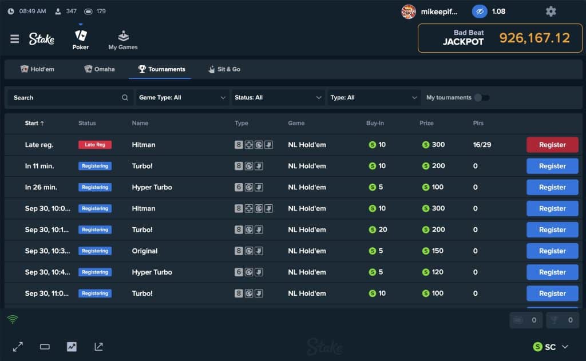
Task: Click the theater mode rectangle icon
Action: [x=45, y=347]
